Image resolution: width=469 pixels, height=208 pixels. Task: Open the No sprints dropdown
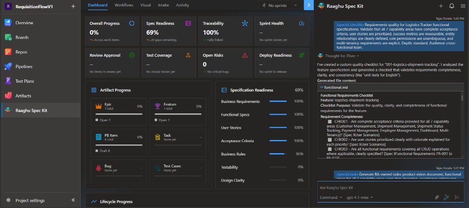point(279,5)
